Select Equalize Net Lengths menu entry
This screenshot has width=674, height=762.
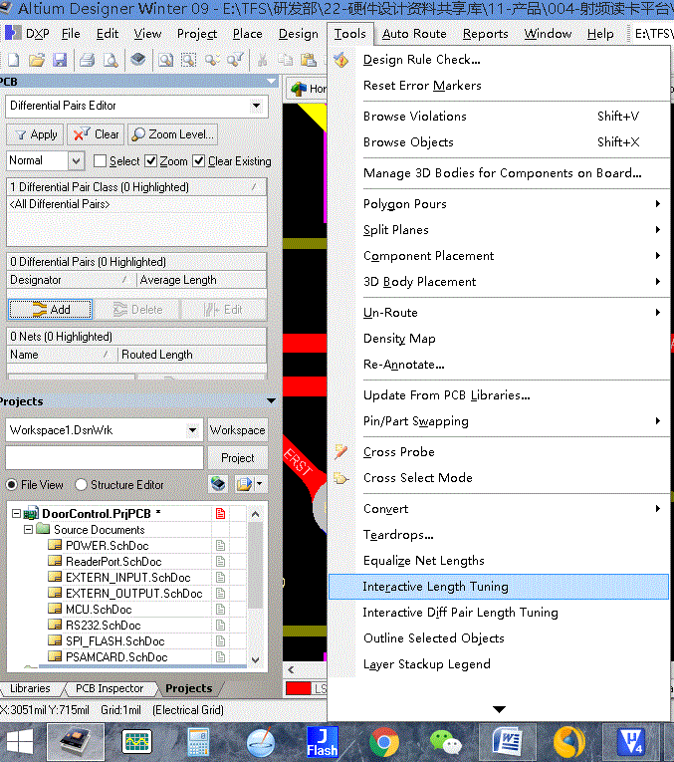(x=424, y=561)
